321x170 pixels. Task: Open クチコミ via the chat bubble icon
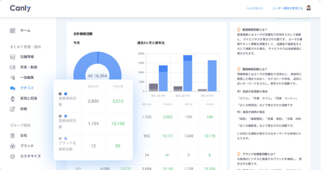click(13, 88)
